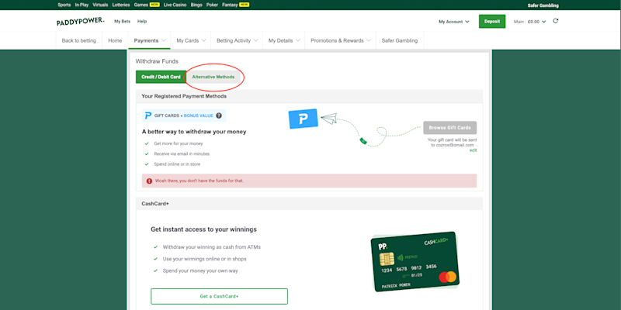Image resolution: width=621 pixels, height=310 pixels.
Task: Open In-Play section
Action: point(82,5)
